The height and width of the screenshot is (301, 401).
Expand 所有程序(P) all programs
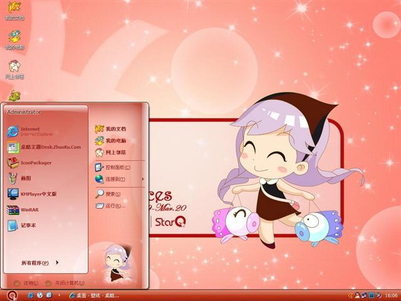40,263
